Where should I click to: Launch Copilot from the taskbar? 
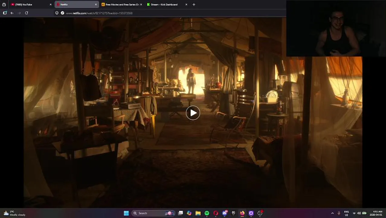(189, 213)
